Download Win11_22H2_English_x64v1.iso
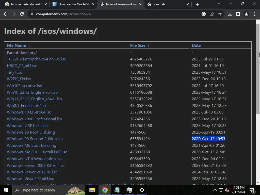The height and width of the screenshot is (195, 260). pos(34,99)
